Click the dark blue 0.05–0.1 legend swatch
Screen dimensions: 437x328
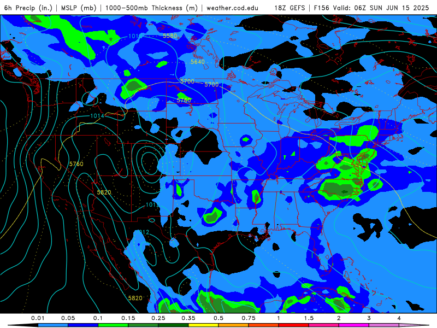click(x=83, y=325)
